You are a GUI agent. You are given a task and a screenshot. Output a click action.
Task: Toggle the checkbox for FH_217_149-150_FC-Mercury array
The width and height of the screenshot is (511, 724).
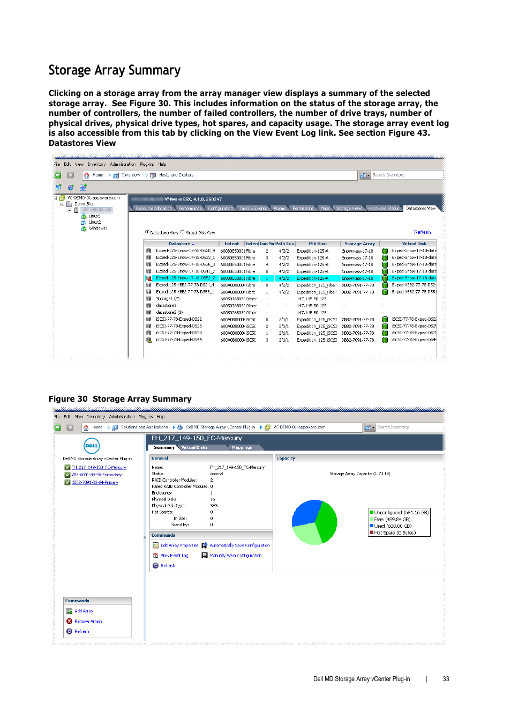coord(67,468)
